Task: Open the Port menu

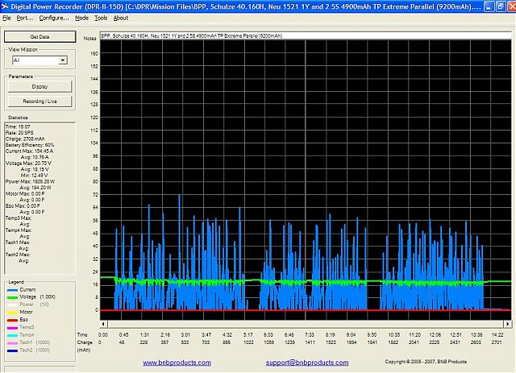Action: [x=24, y=17]
